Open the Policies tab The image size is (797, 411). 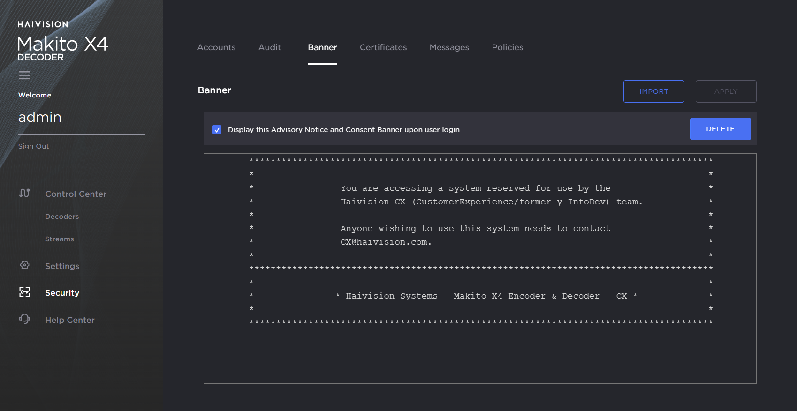tap(507, 47)
